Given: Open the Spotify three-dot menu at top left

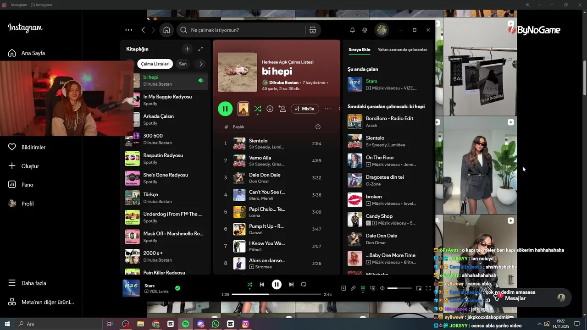Looking at the screenshot, I should pyautogui.click(x=128, y=30).
